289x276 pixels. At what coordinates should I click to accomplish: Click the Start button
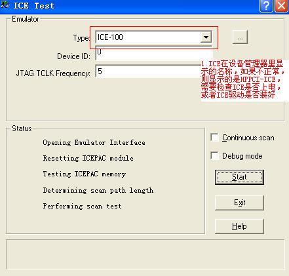[239, 177]
